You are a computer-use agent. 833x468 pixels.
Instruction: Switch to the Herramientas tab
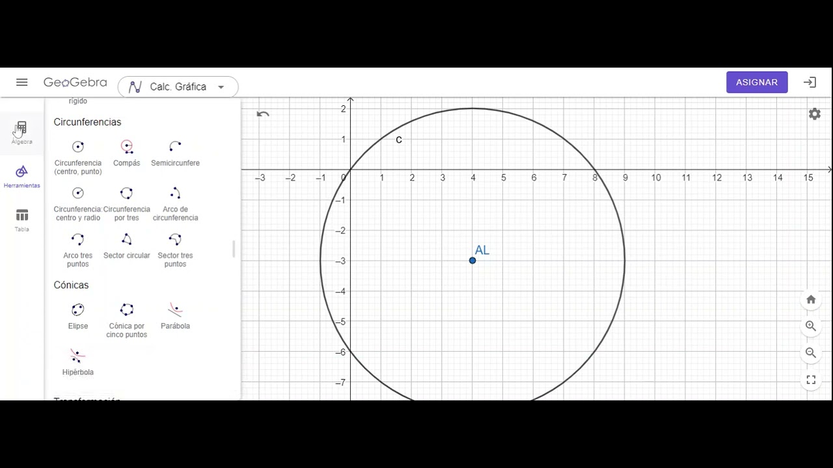21,176
